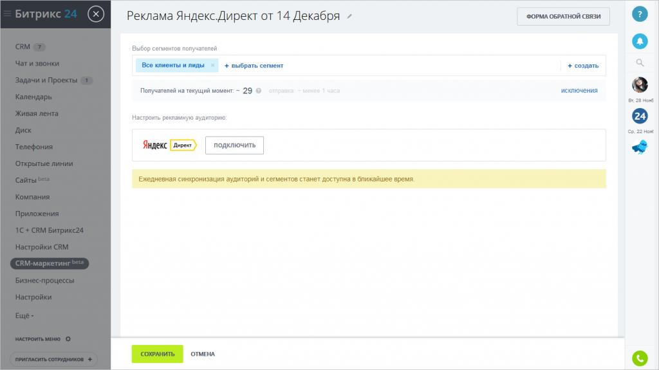Click the green phone call button
The image size is (659, 370).
(640, 358)
